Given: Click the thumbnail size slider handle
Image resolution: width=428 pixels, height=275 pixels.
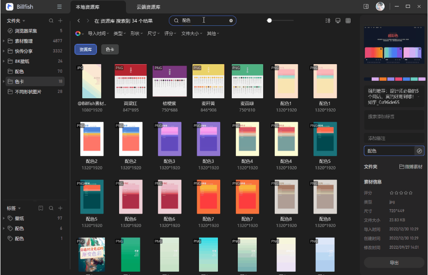Looking at the screenshot, I should [x=270, y=21].
